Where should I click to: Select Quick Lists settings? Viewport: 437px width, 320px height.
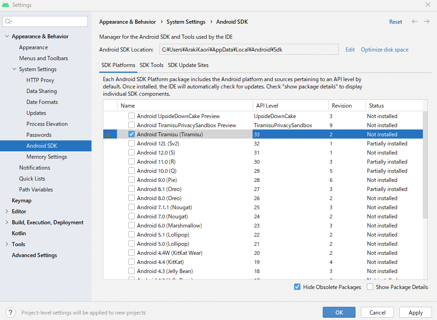[x=32, y=179]
